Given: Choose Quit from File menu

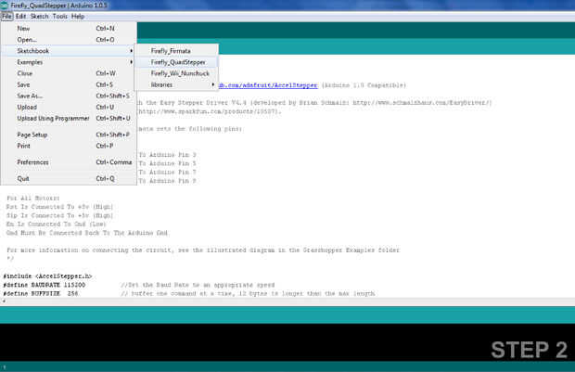Looking at the screenshot, I should pos(69,179).
